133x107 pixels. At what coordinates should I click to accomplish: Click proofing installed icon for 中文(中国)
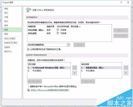click(58, 30)
